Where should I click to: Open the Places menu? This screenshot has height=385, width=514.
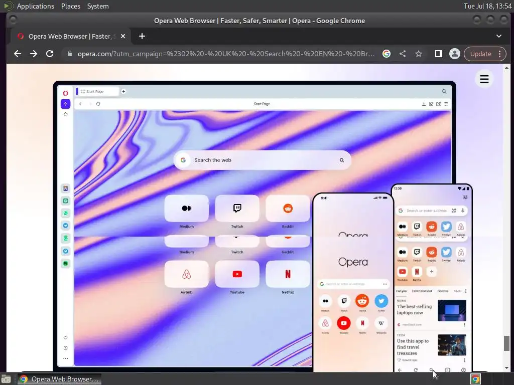(70, 6)
